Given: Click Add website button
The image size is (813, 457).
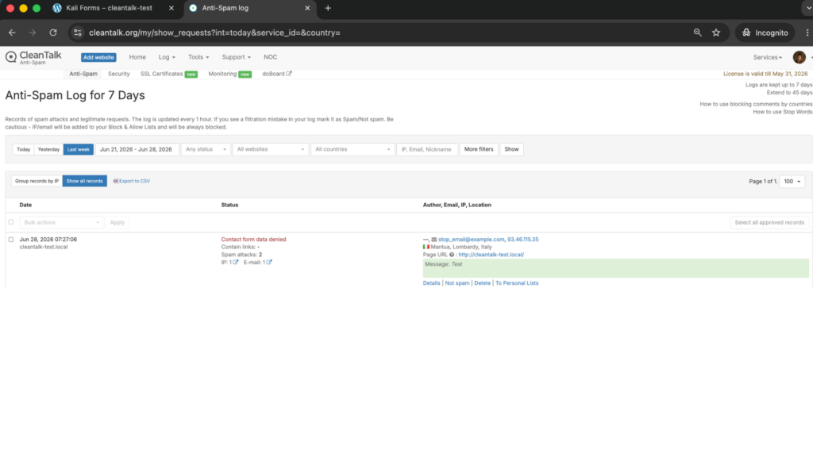Looking at the screenshot, I should (98, 57).
